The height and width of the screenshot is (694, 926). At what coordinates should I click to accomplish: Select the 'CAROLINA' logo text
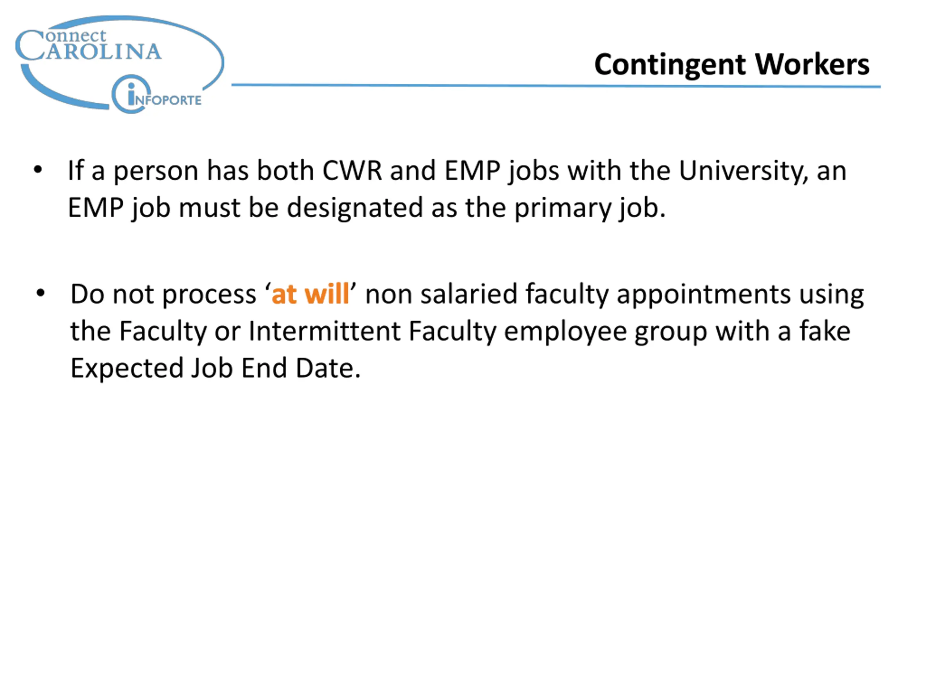(x=103, y=51)
